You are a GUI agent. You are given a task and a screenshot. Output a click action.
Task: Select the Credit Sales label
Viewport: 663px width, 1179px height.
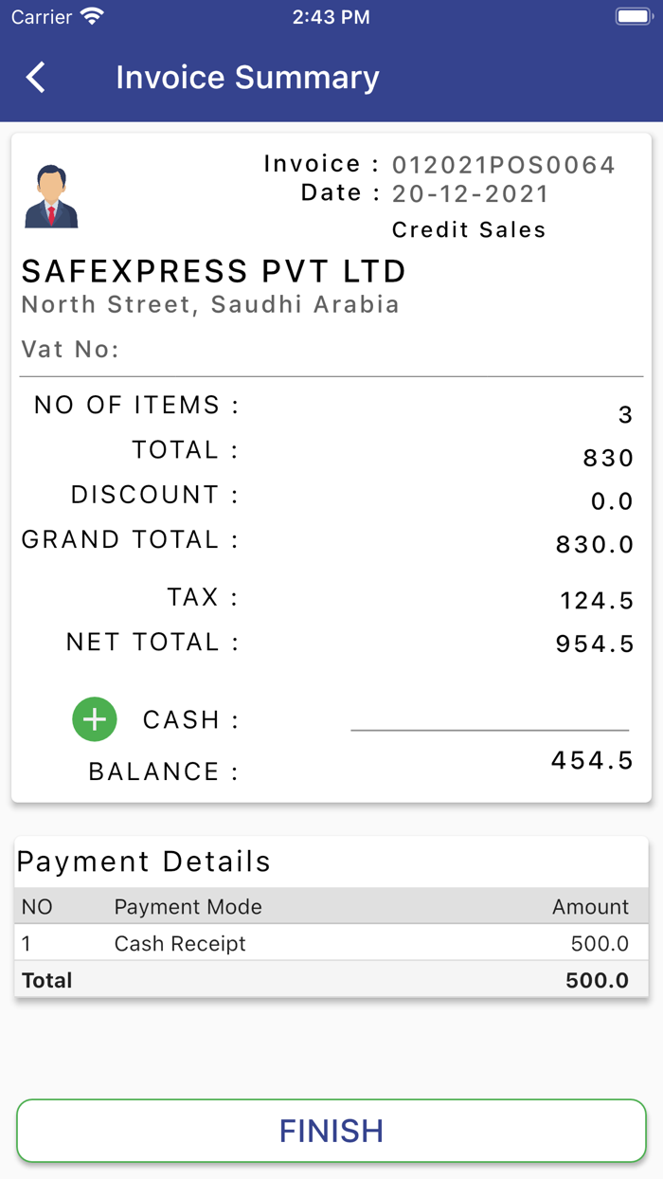click(x=469, y=229)
